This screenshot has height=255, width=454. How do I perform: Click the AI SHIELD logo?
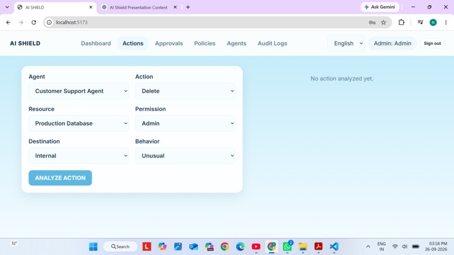pos(25,43)
